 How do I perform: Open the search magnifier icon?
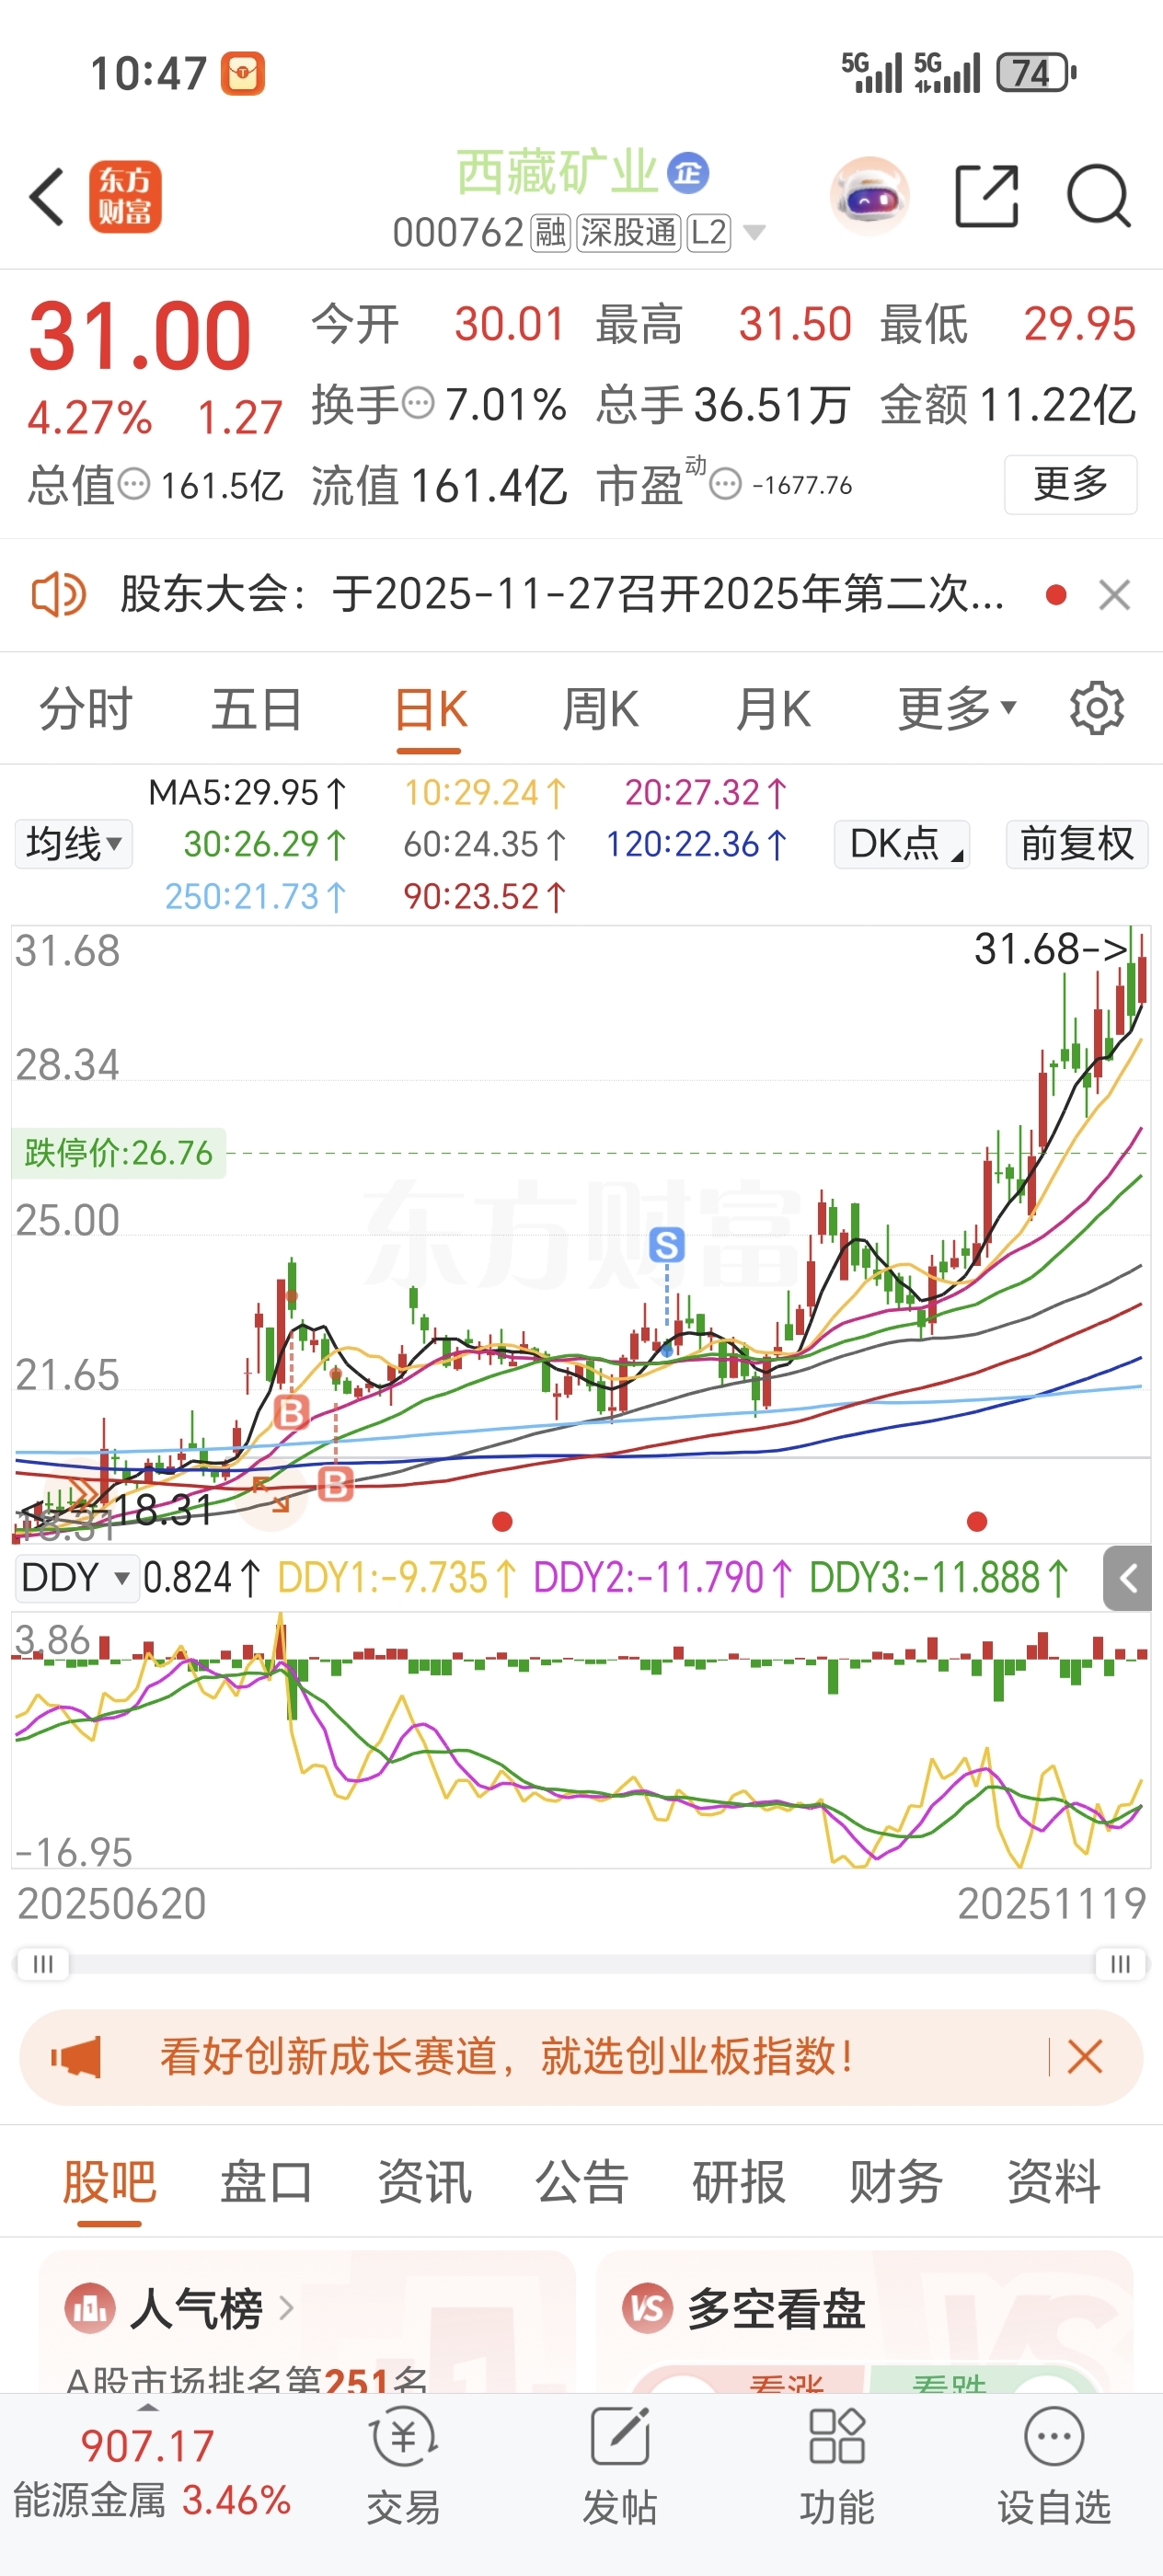point(1099,196)
